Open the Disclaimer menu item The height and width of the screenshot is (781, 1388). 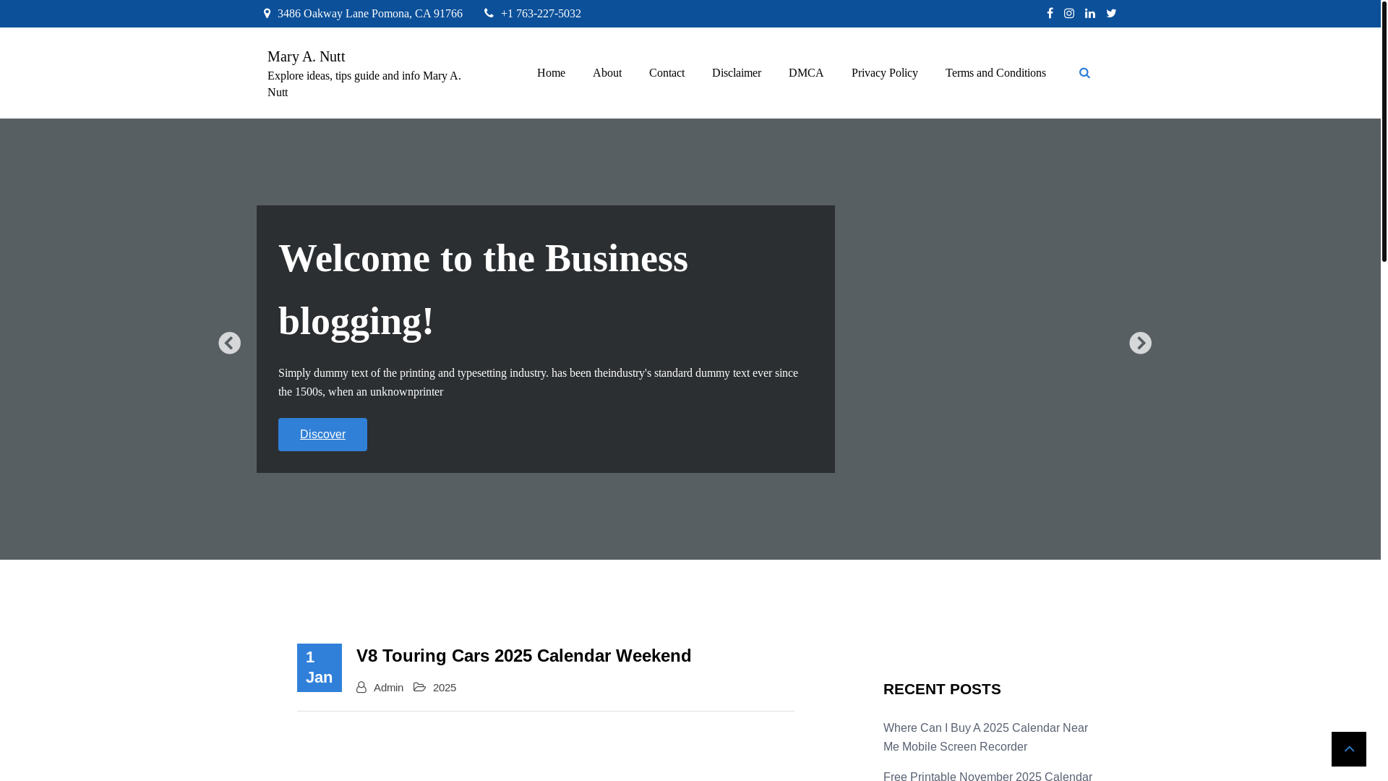click(x=737, y=73)
